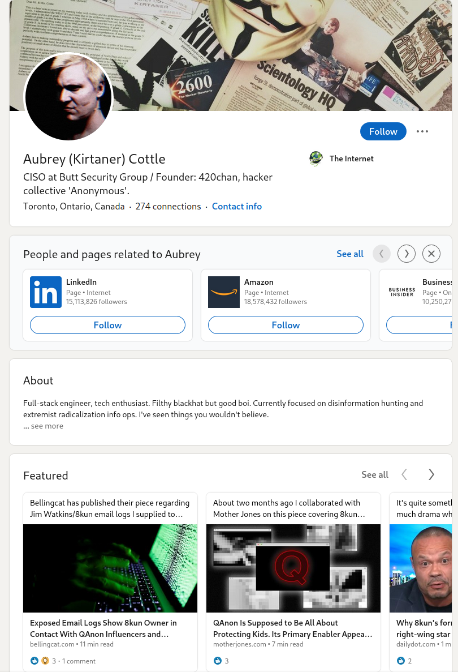See all related people and pages
Screen dimensions: 458x672
(x=349, y=254)
